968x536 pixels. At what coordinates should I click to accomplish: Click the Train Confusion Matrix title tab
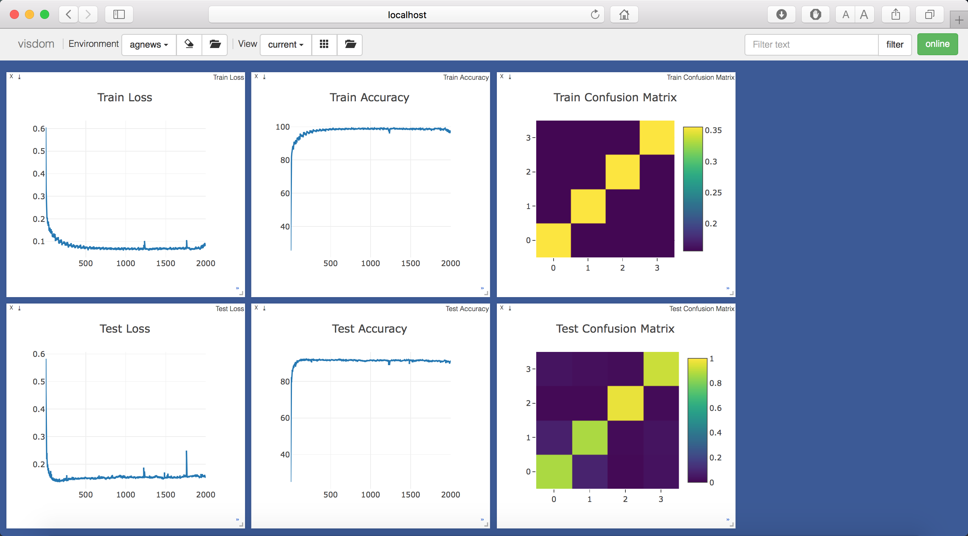[x=700, y=77]
